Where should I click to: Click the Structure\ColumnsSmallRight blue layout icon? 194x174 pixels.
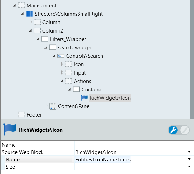[x=29, y=14]
